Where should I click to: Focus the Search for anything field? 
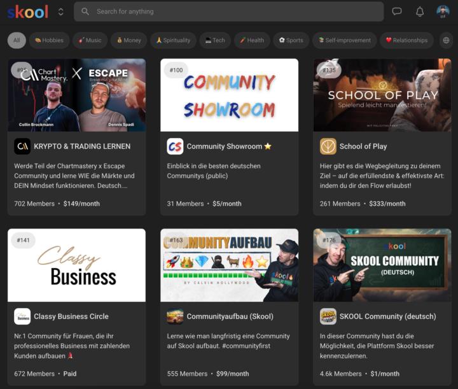point(229,11)
